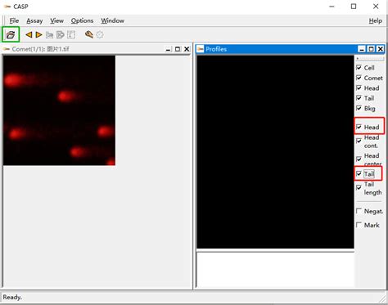Go to next comet image arrow

pos(38,34)
